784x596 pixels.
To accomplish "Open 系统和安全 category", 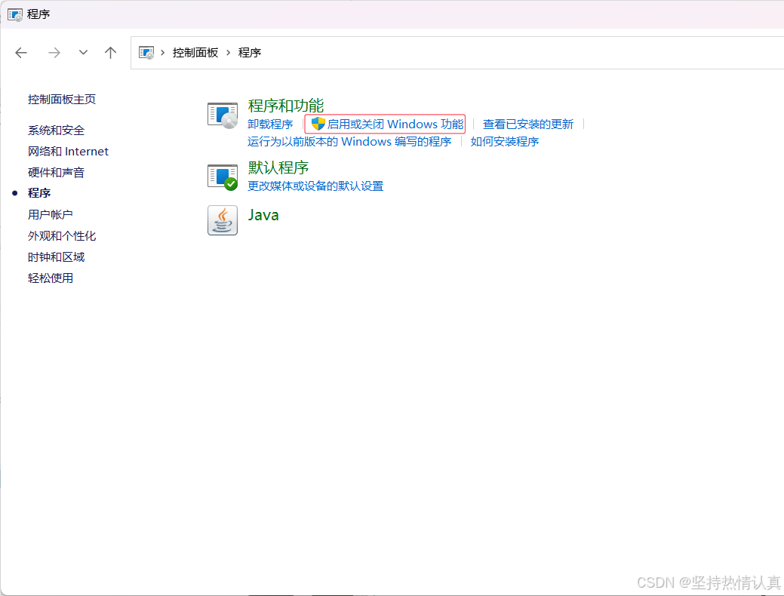I will pyautogui.click(x=56, y=131).
